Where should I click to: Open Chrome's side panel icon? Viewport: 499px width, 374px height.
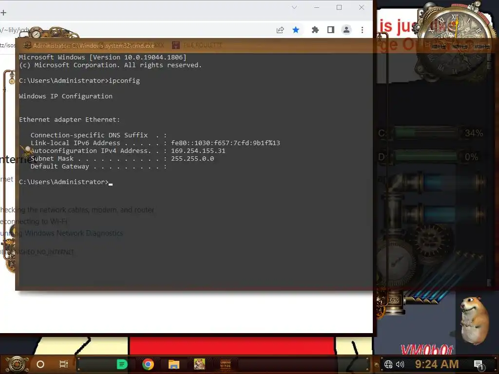[331, 30]
